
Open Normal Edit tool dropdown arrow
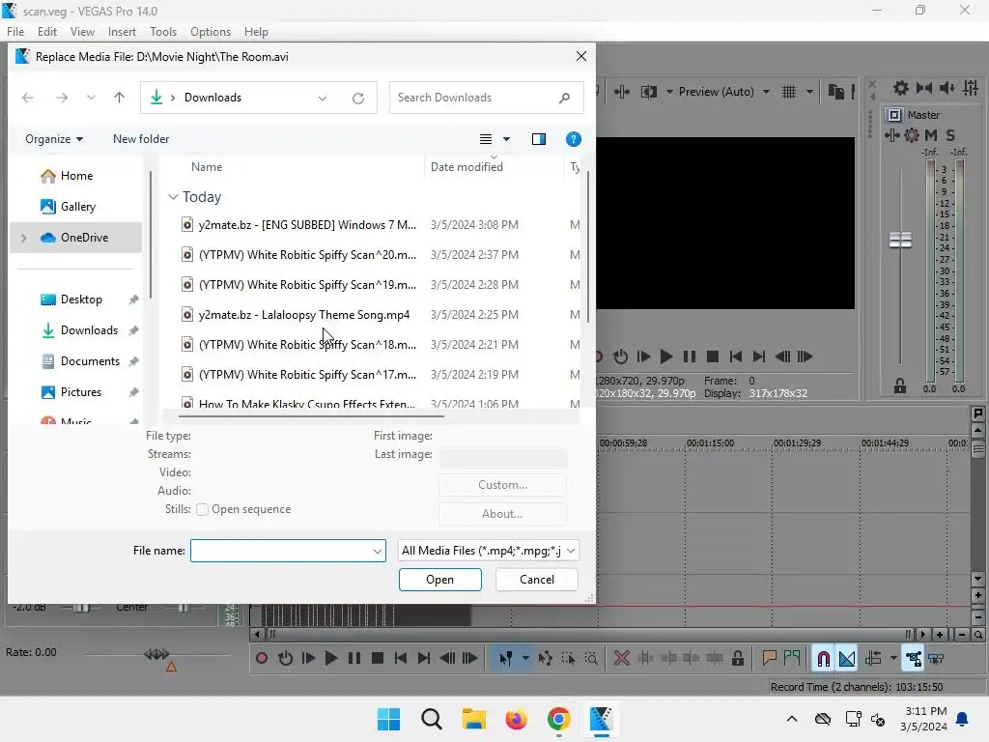click(x=525, y=658)
